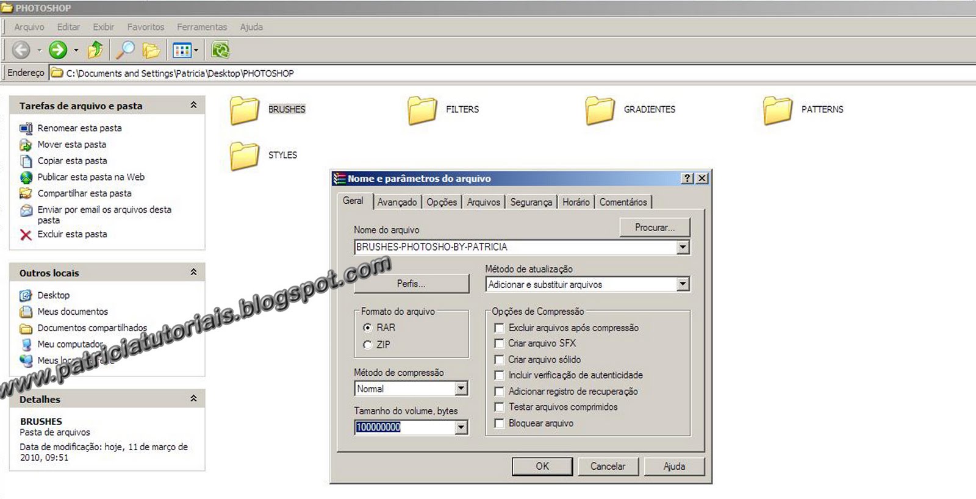Viewport: 976px width, 499px height.
Task: Confirm with the OK button
Action: 542,466
